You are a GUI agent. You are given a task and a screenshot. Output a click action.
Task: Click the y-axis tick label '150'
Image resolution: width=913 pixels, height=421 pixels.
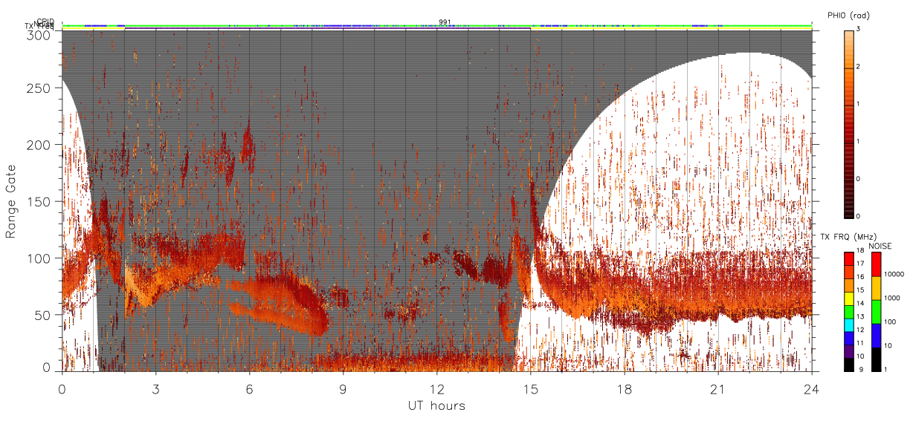pyautogui.click(x=39, y=202)
